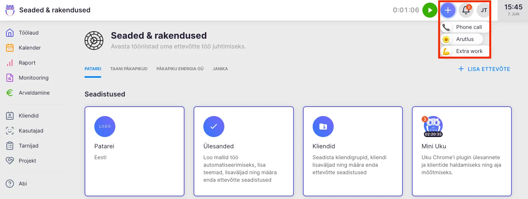Open the Ülesanded settings card
This screenshot has height=199, width=528.
[243, 151]
